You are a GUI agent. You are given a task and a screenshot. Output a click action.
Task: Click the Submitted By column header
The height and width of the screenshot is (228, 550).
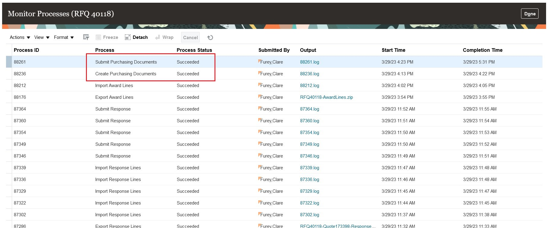[x=274, y=50]
